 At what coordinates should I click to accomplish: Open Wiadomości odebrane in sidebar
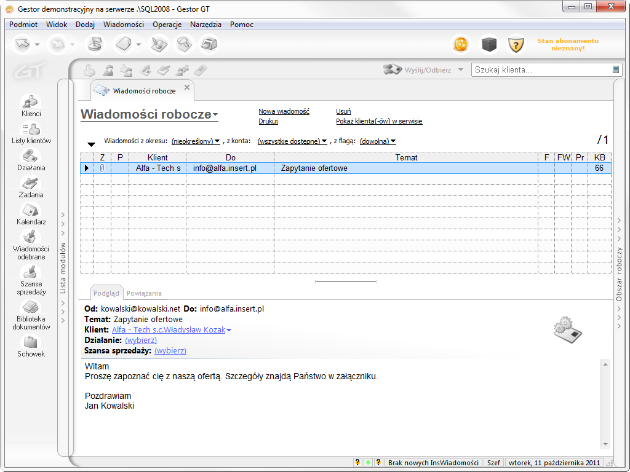[31, 245]
